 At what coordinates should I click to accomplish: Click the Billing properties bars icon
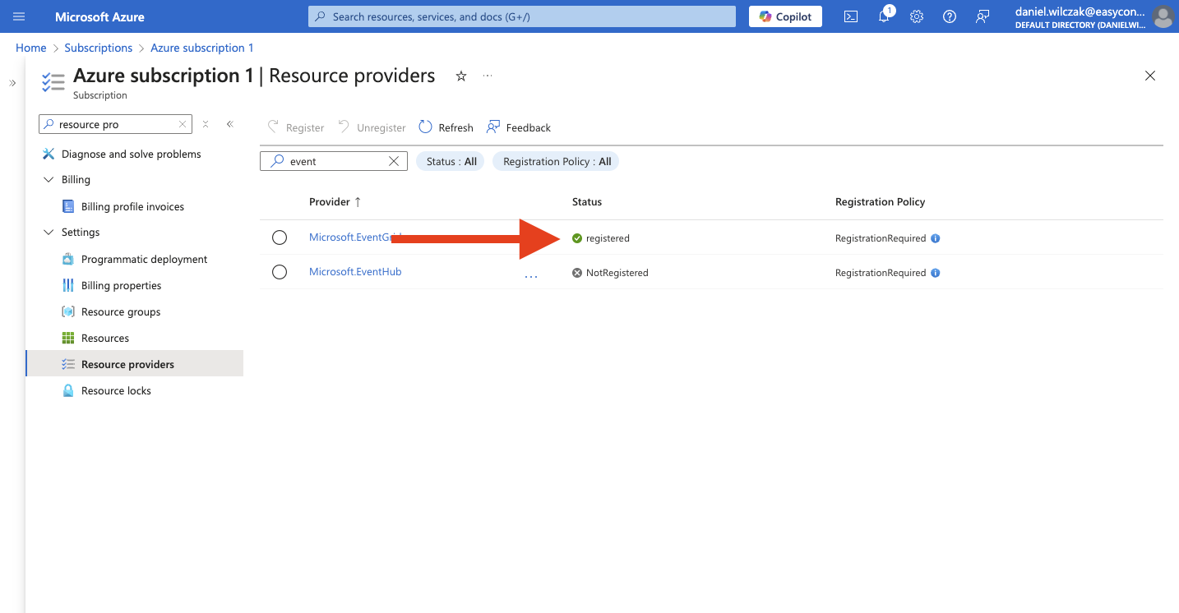68,285
